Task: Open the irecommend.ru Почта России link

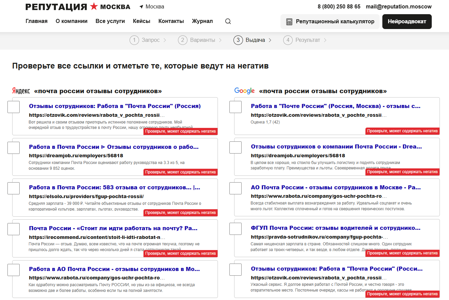Action: point(113,228)
